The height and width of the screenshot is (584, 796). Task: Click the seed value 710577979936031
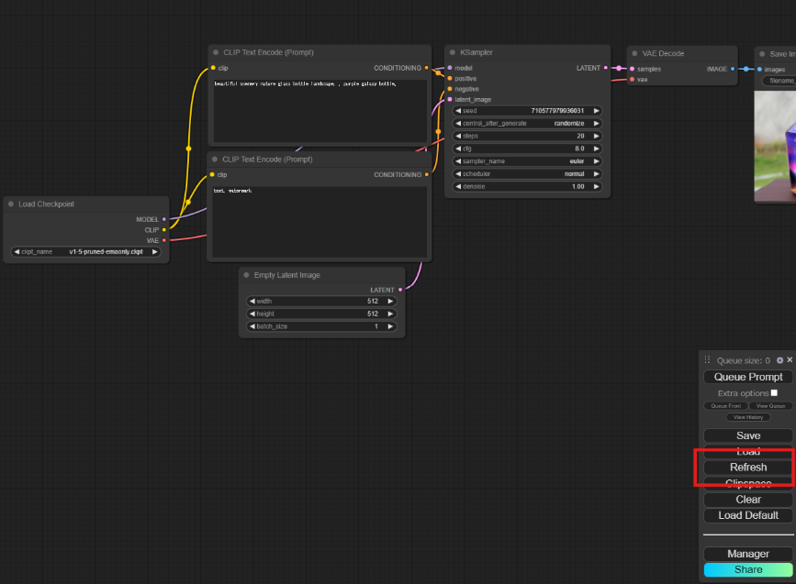[x=557, y=111]
